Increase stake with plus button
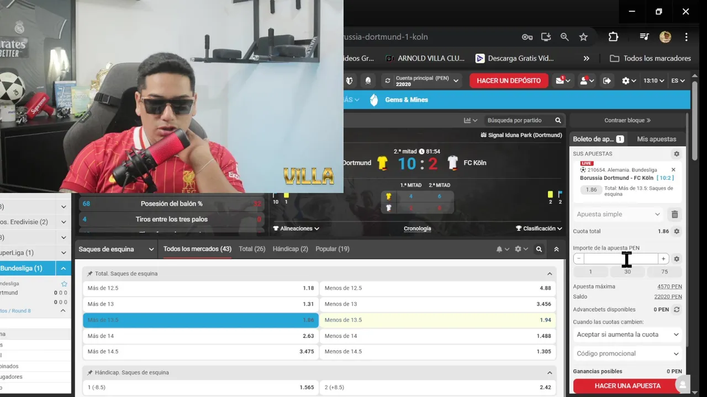 tap(663, 259)
